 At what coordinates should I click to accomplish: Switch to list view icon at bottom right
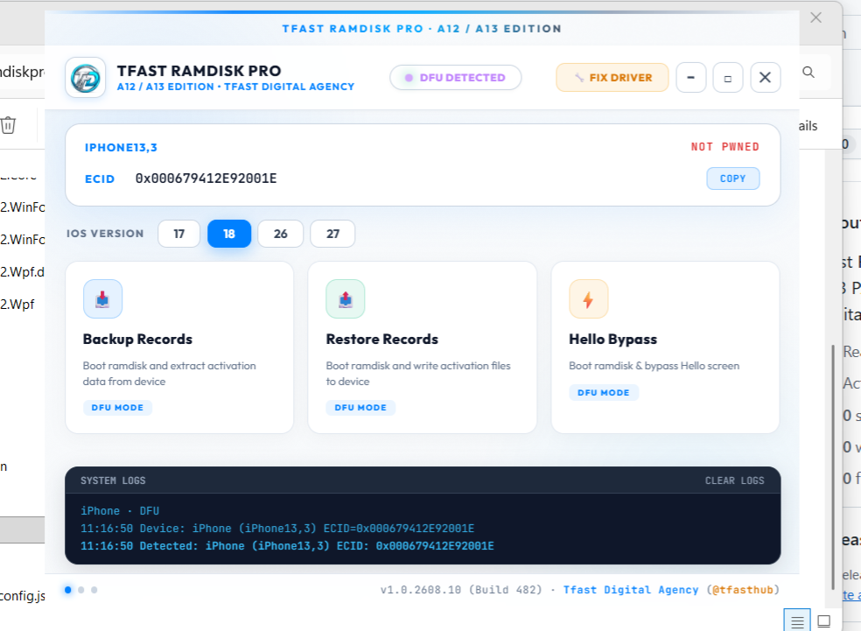pyautogui.click(x=797, y=620)
